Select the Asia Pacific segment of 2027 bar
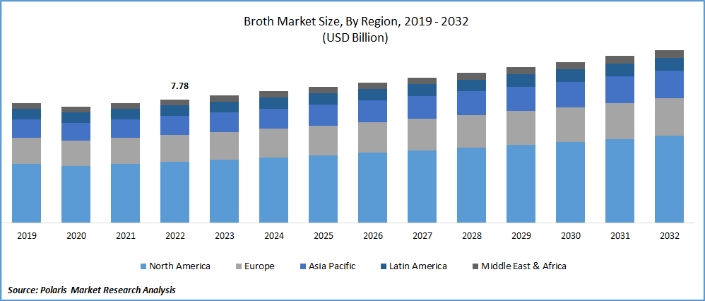The height and width of the screenshot is (301, 705). (x=422, y=107)
